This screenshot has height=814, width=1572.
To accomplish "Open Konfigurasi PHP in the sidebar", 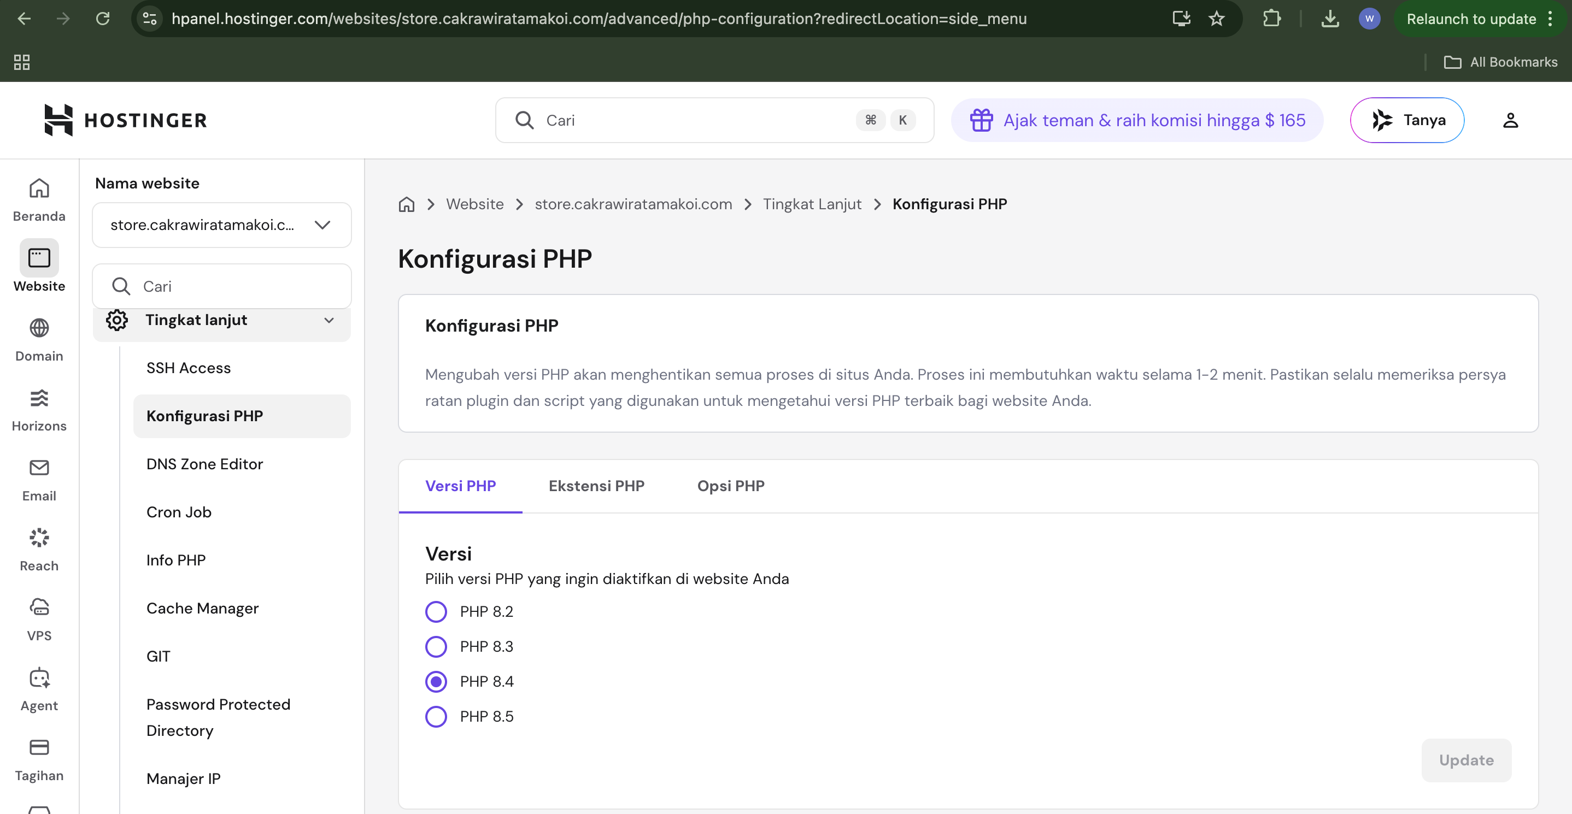I will point(242,416).
